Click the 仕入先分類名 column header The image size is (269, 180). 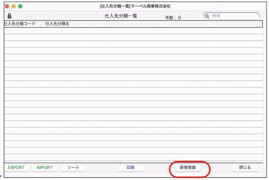[57, 24]
